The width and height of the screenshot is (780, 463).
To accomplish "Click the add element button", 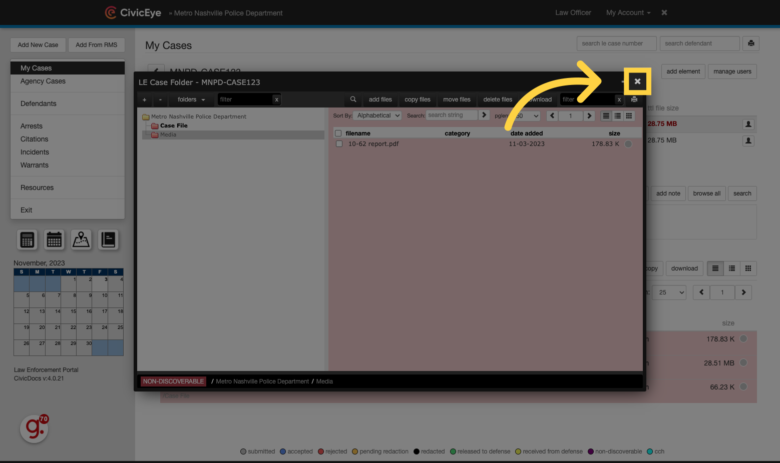I will coord(683,71).
